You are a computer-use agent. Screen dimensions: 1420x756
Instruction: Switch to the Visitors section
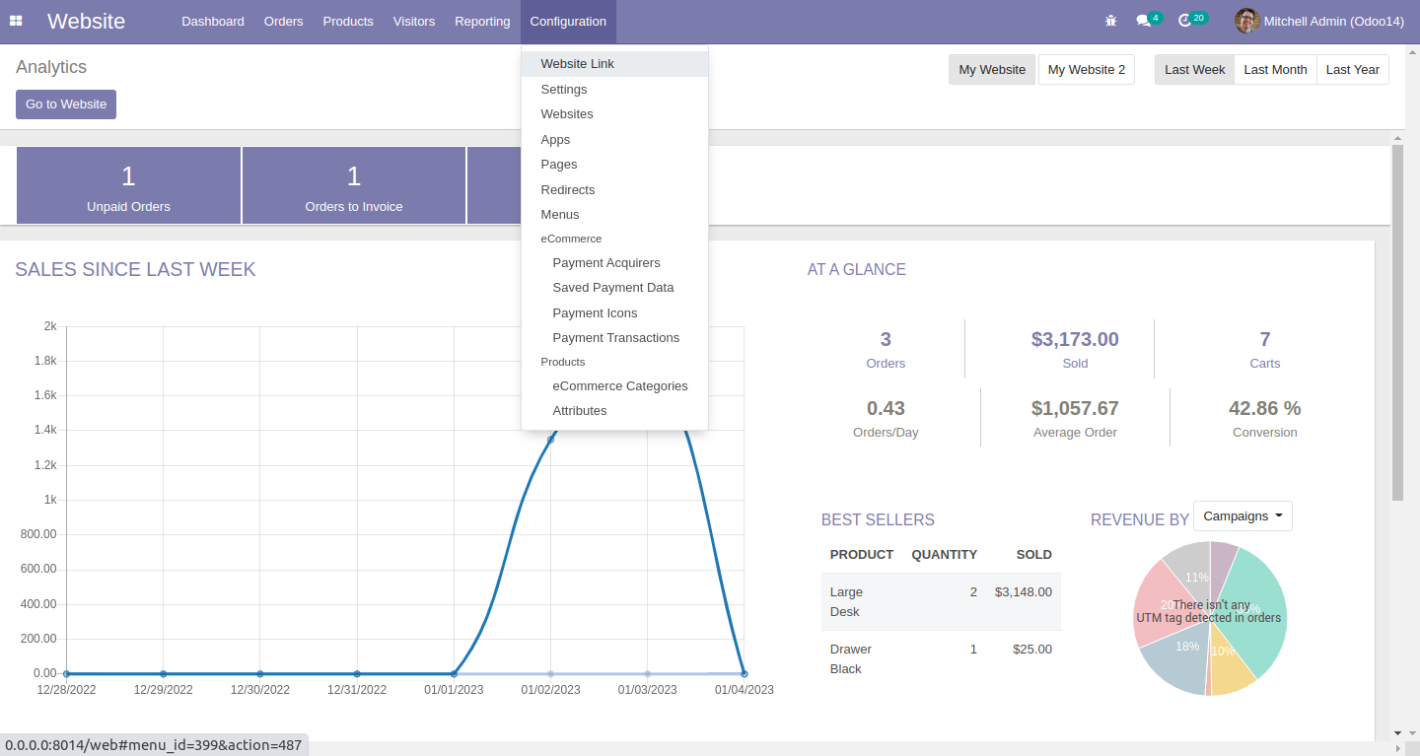click(413, 21)
